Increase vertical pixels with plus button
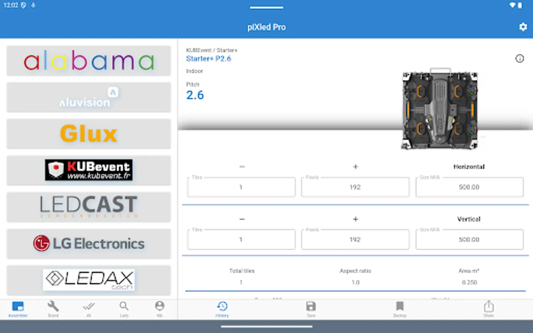 355,219
